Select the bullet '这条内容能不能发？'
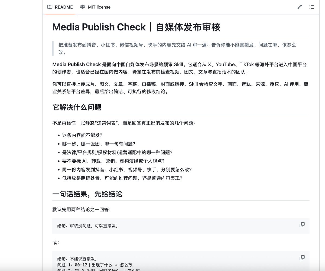Screen dimensions: 325x271 coord(82,135)
